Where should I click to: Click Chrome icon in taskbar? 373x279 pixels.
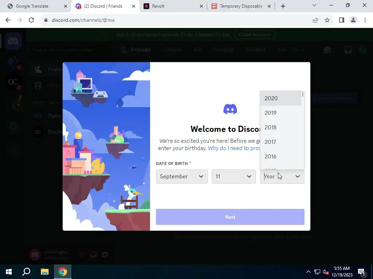coord(63,272)
